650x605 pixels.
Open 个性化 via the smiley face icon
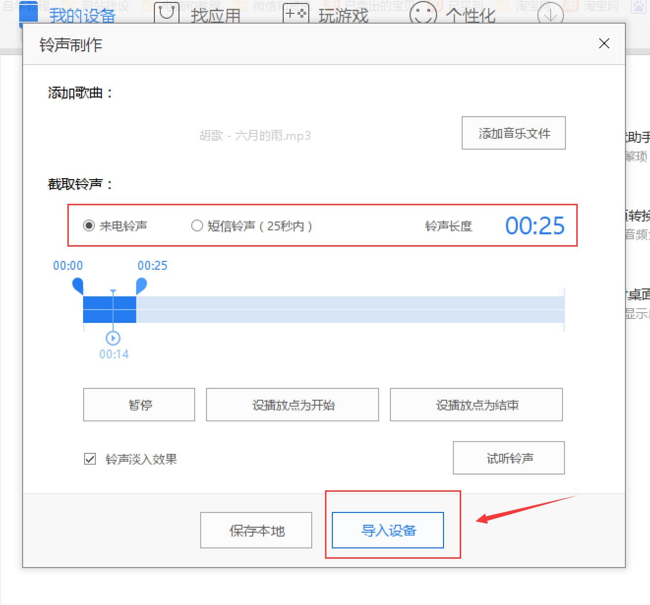(422, 13)
